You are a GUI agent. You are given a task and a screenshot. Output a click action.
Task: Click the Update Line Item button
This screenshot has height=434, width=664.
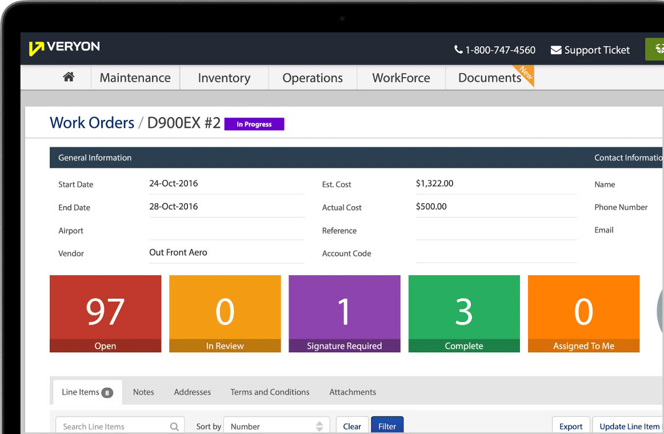click(x=629, y=426)
